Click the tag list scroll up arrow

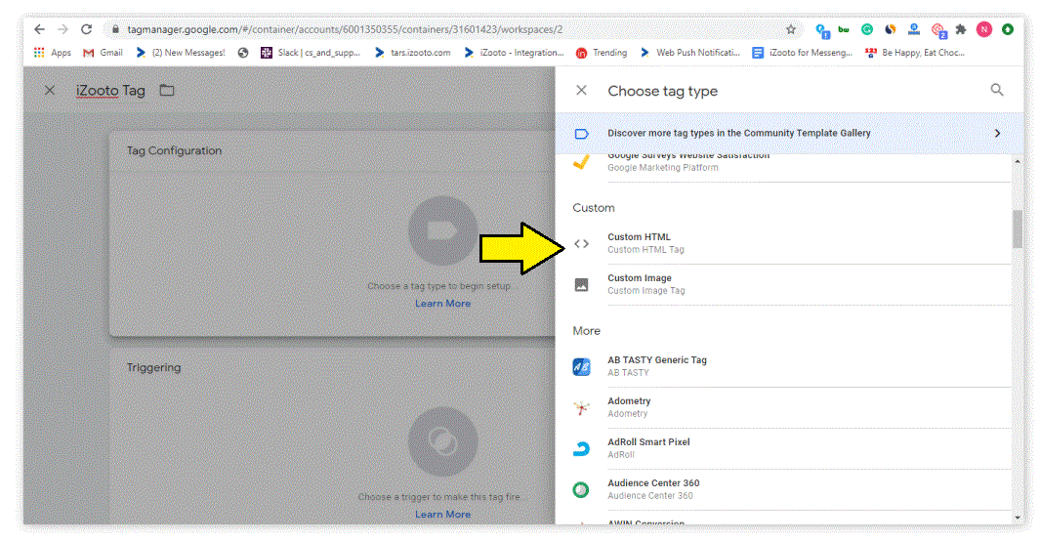(1018, 161)
